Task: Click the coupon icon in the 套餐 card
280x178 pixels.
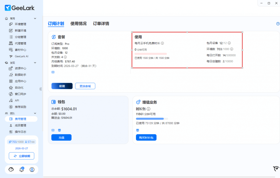Action: pyautogui.click(x=53, y=72)
